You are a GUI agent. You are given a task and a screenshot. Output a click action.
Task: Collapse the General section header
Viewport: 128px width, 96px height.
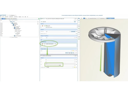(x=59, y=30)
